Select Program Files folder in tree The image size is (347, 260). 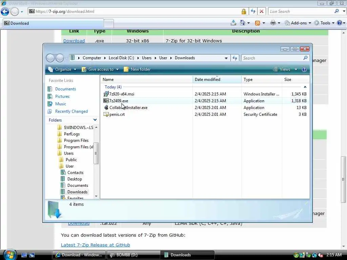(x=76, y=140)
